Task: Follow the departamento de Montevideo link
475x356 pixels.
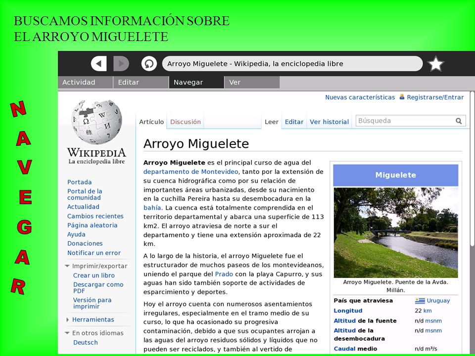Action: (x=191, y=172)
